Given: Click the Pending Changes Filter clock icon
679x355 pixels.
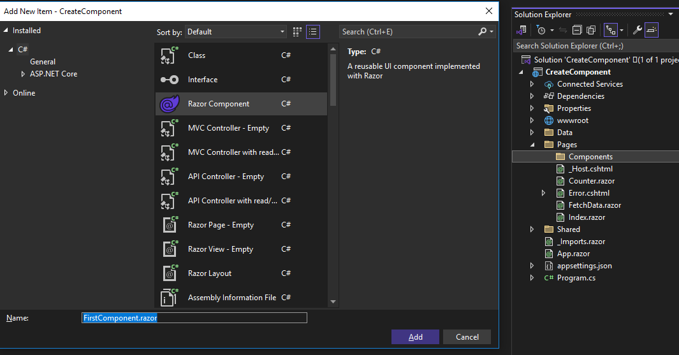Looking at the screenshot, I should [541, 30].
